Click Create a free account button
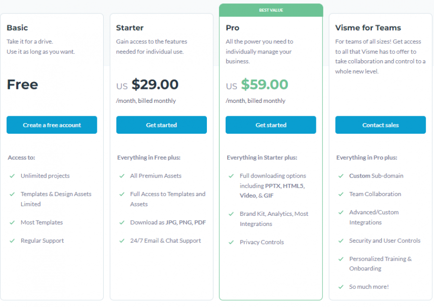The width and height of the screenshot is (434, 307). point(52,125)
